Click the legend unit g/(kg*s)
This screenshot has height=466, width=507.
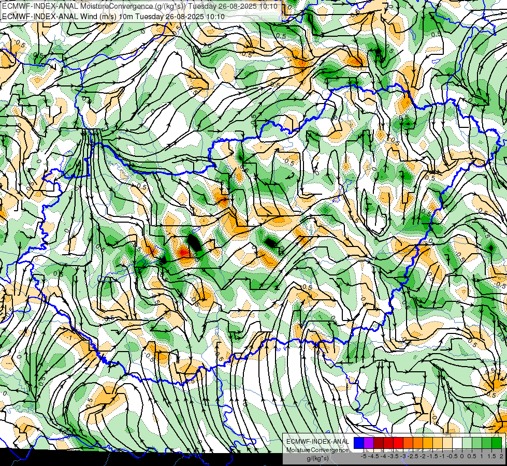pyautogui.click(x=317, y=459)
